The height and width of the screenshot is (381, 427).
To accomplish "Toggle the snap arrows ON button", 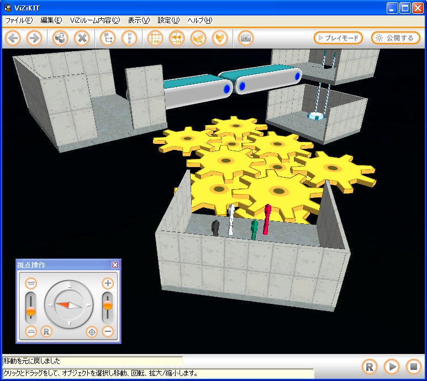I will (x=177, y=38).
